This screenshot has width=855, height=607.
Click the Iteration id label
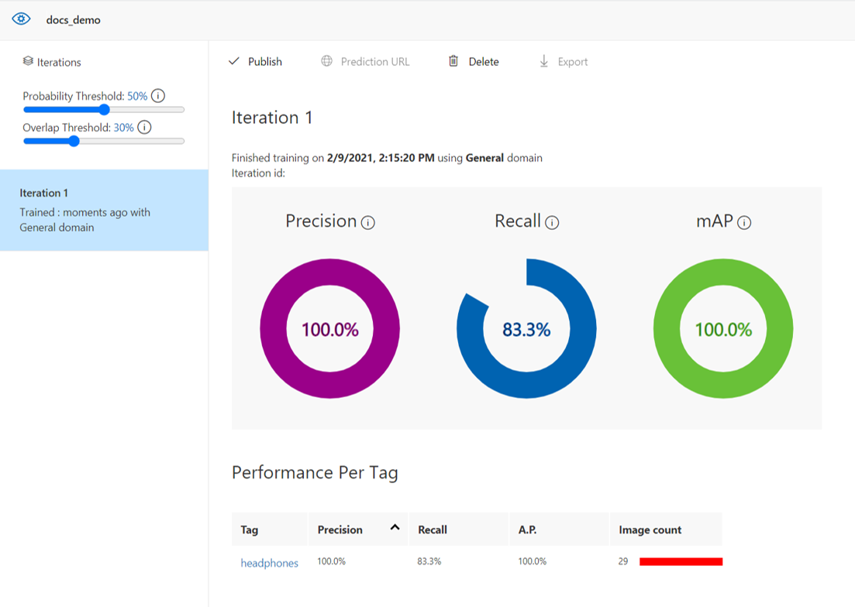(x=258, y=173)
